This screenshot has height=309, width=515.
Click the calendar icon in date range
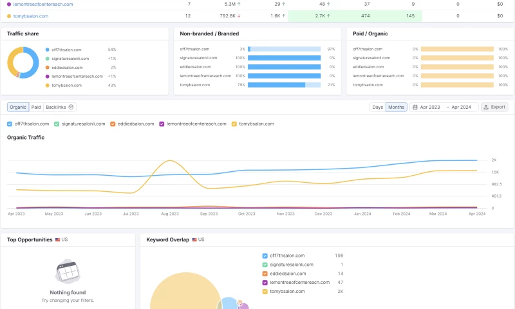[416, 108]
